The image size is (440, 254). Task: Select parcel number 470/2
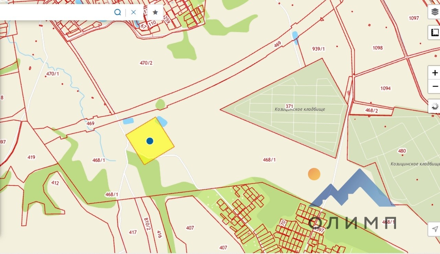(x=146, y=63)
